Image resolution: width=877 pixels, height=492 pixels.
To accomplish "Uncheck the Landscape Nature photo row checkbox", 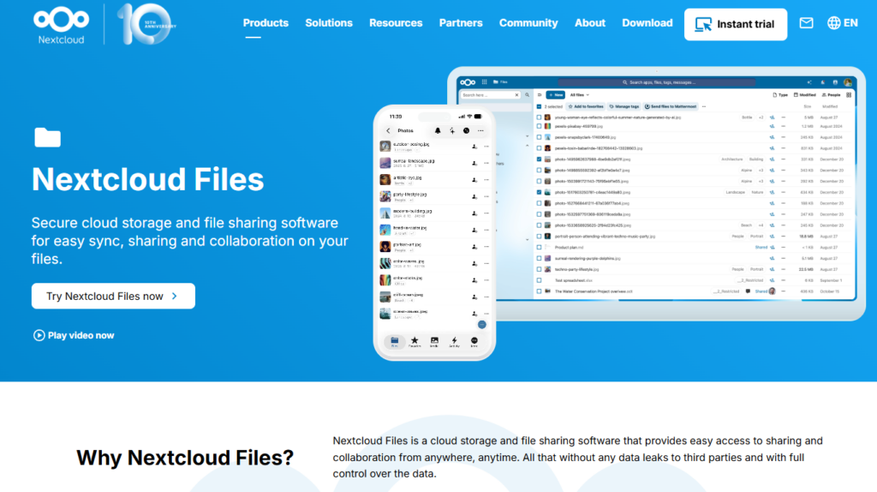I will pyautogui.click(x=540, y=193).
